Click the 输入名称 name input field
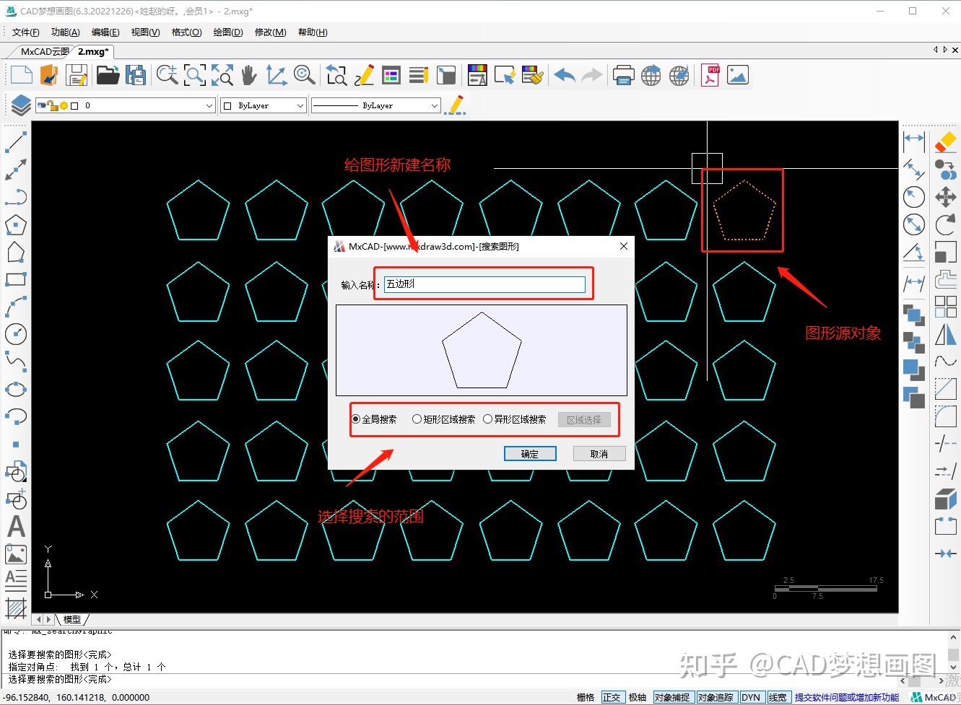Screen dimensions: 961x705 point(484,284)
